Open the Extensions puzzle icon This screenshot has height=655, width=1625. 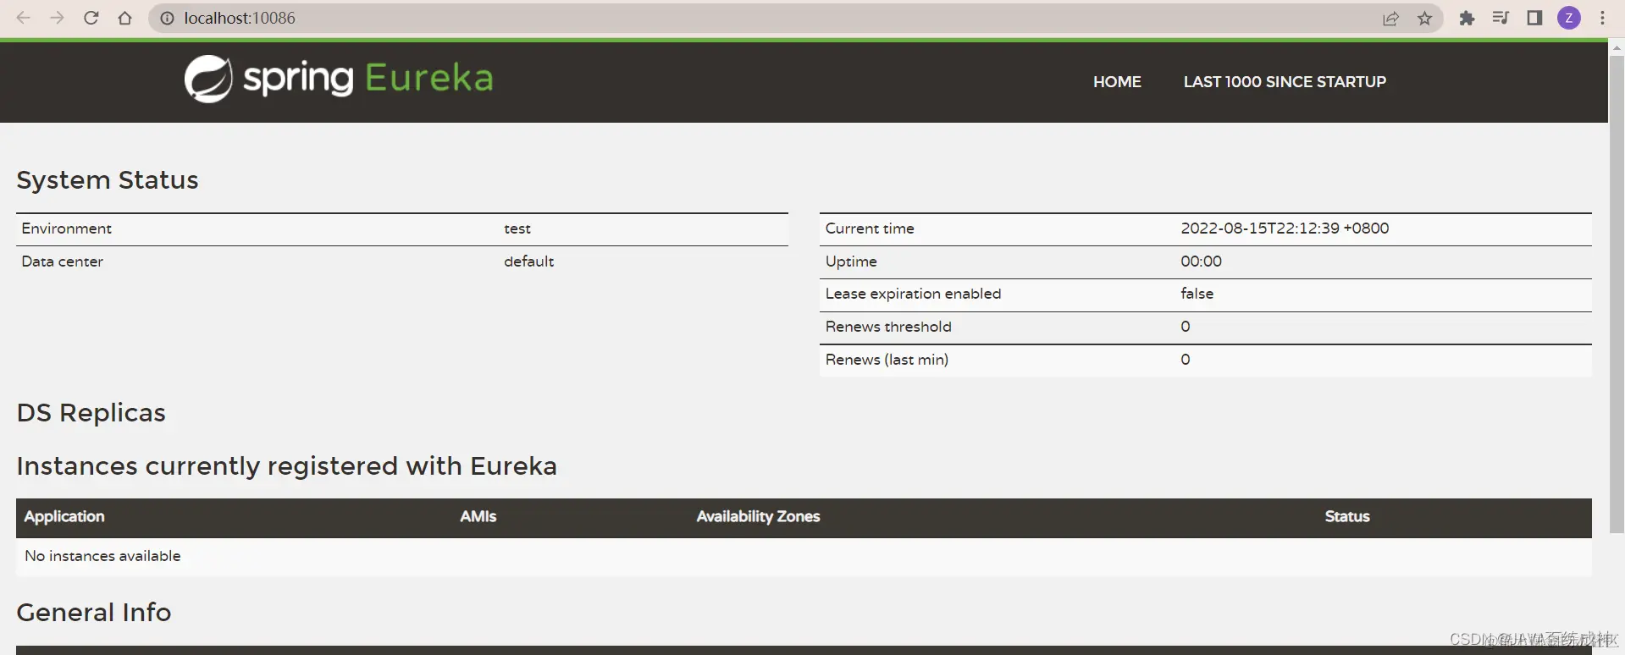pyautogui.click(x=1467, y=18)
